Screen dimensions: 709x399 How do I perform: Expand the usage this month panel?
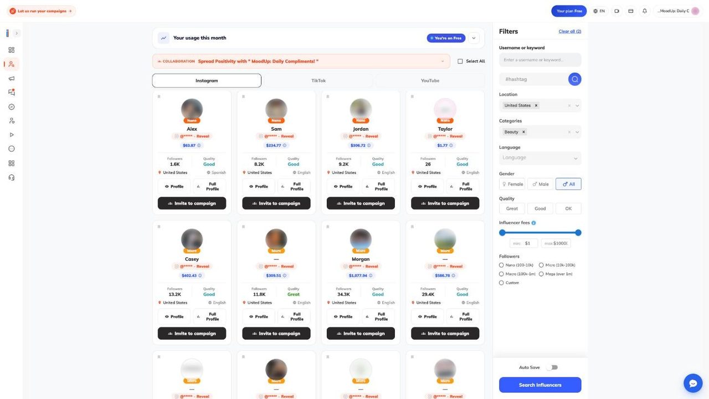point(474,38)
